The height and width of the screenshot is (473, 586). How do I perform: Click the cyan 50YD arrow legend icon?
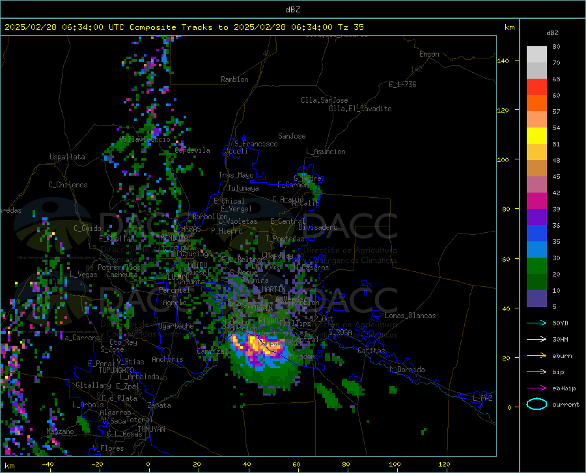(537, 323)
